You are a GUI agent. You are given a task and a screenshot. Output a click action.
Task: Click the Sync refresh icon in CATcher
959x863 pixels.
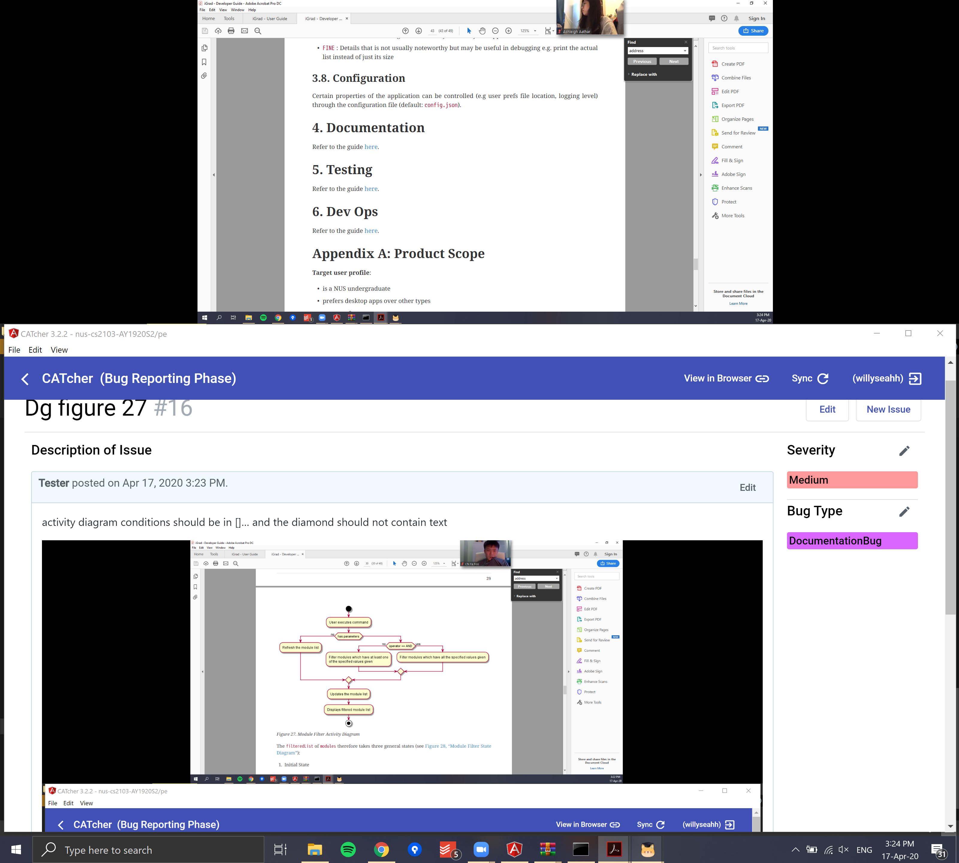click(823, 378)
